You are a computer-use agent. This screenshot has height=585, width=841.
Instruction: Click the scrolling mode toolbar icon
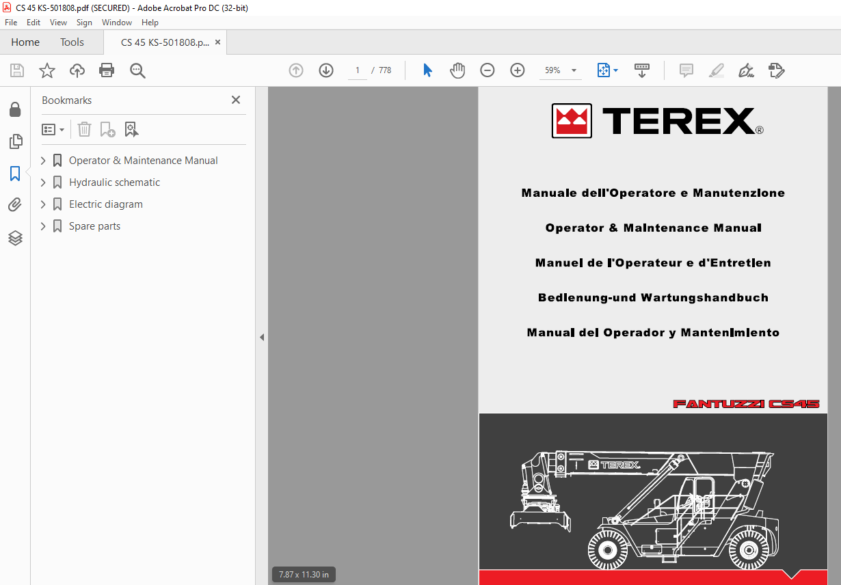642,70
